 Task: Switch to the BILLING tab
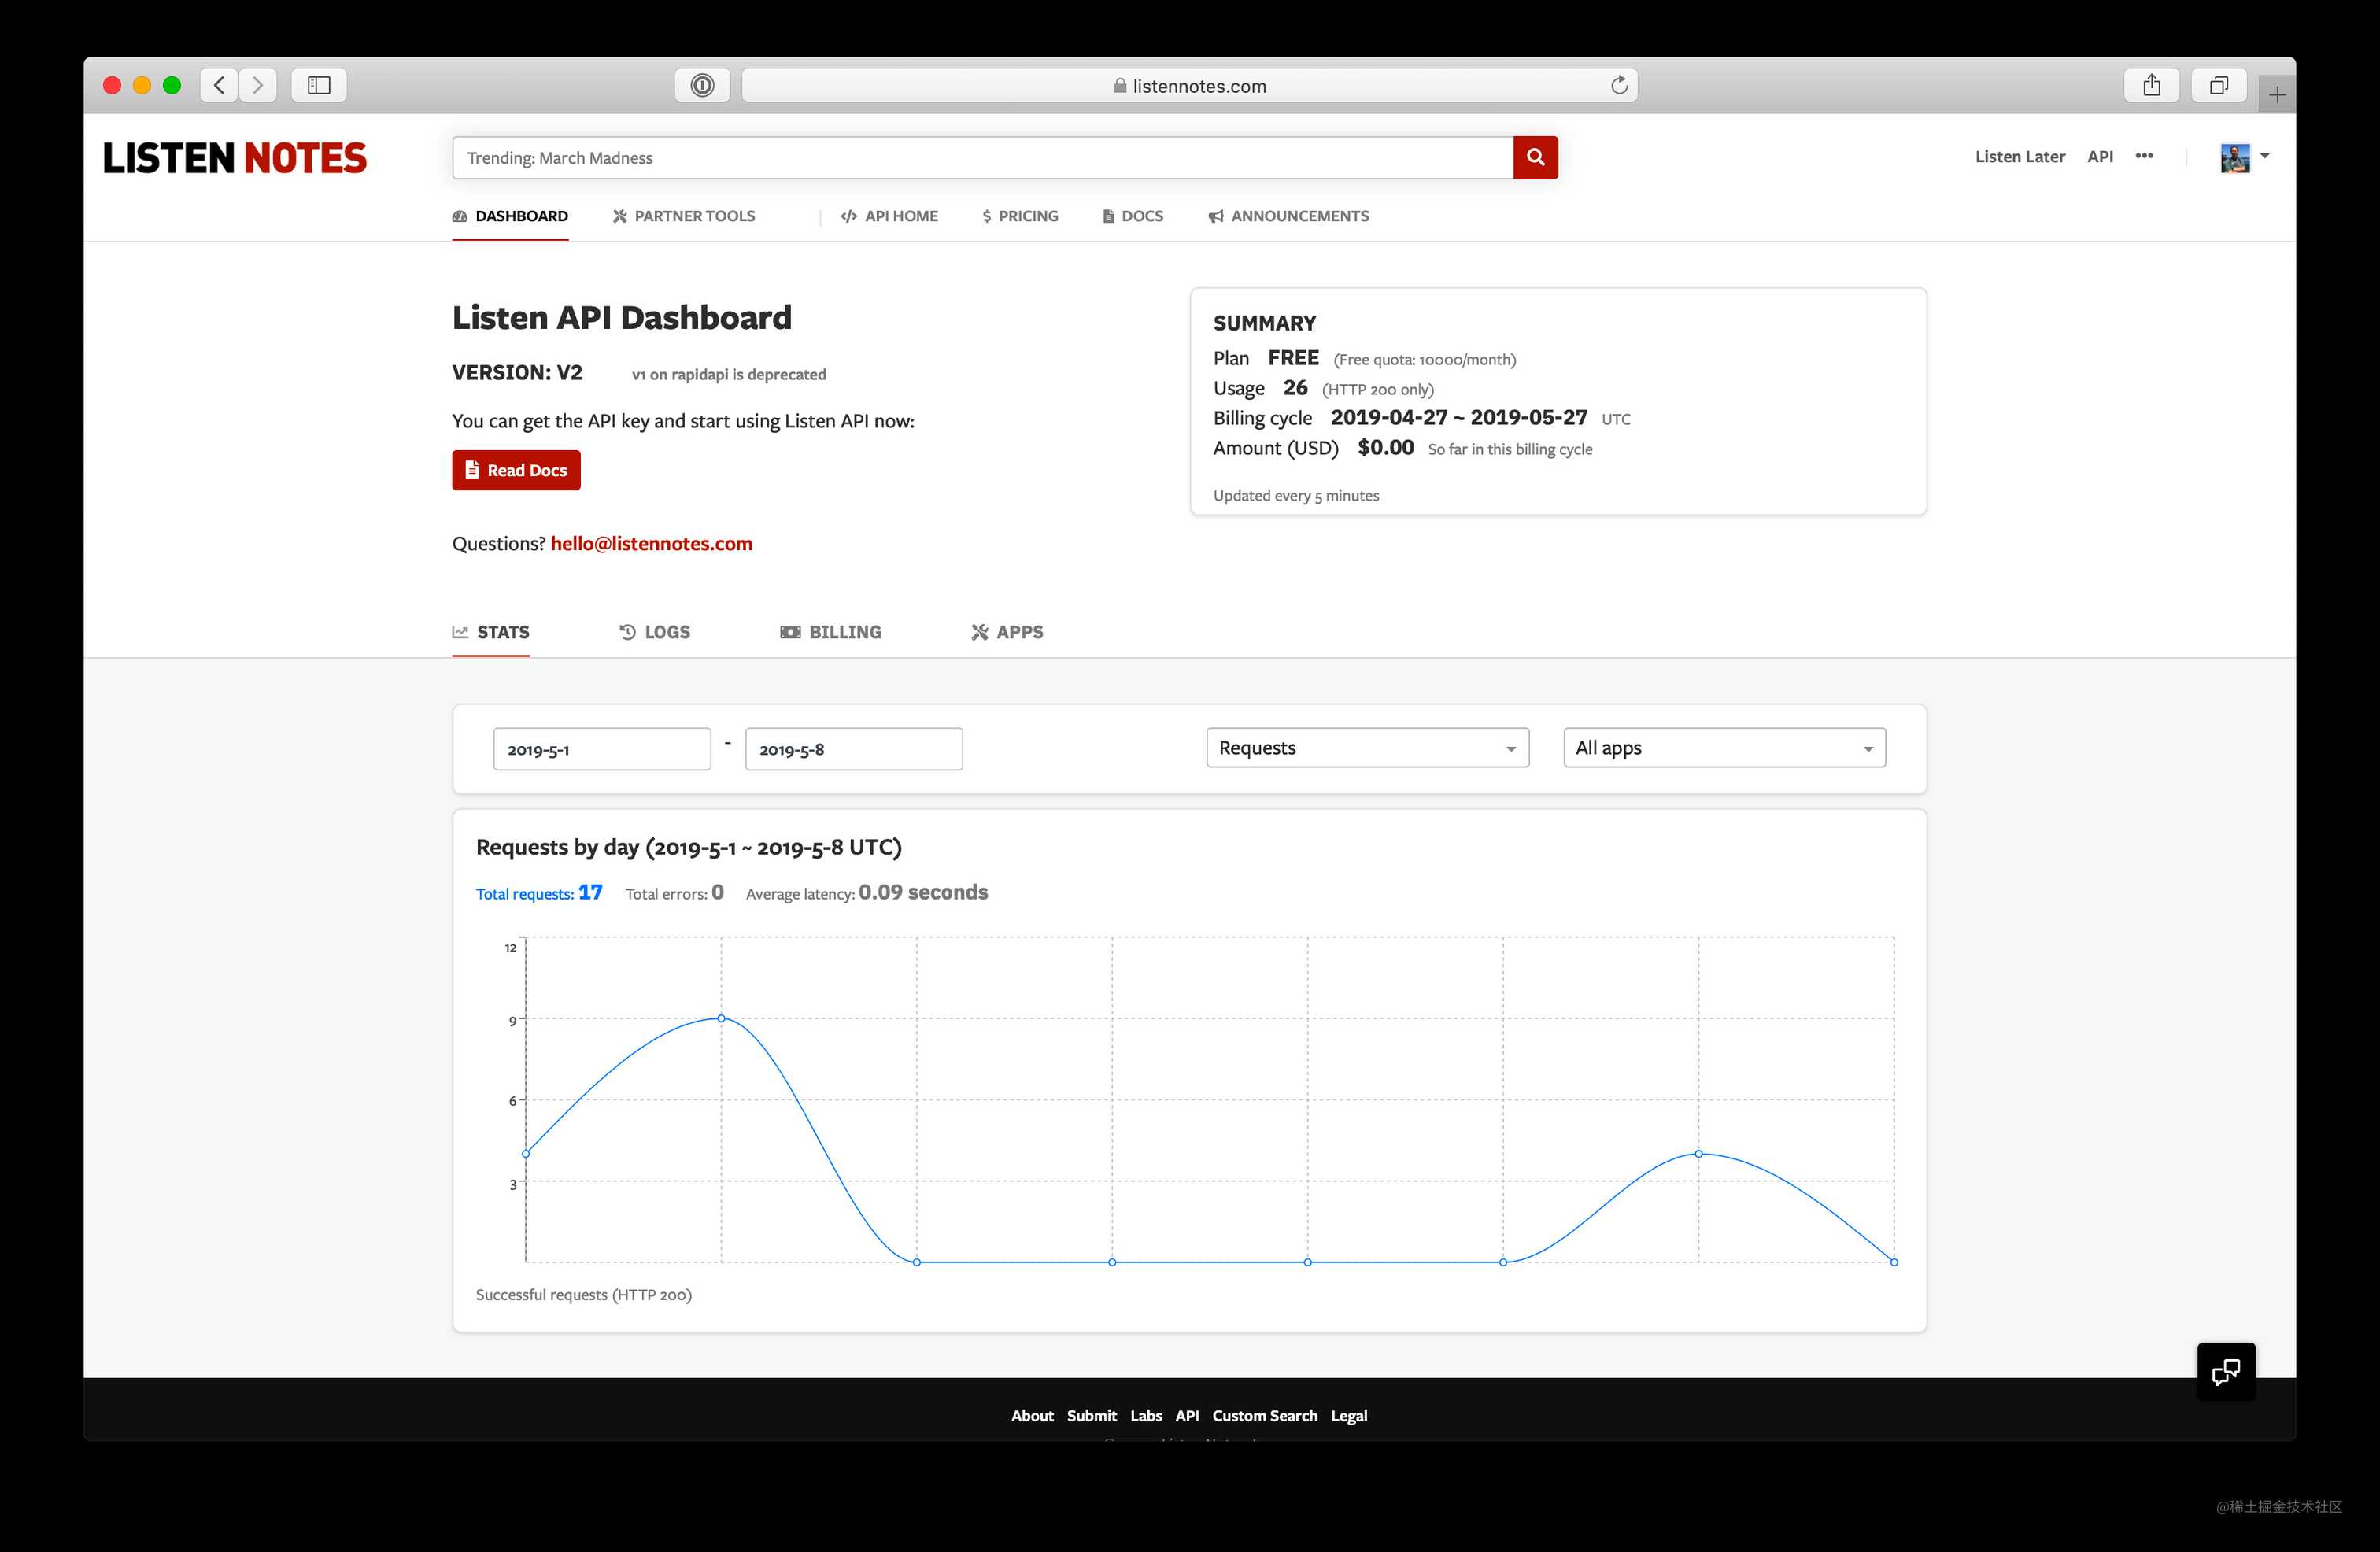pyautogui.click(x=831, y=631)
